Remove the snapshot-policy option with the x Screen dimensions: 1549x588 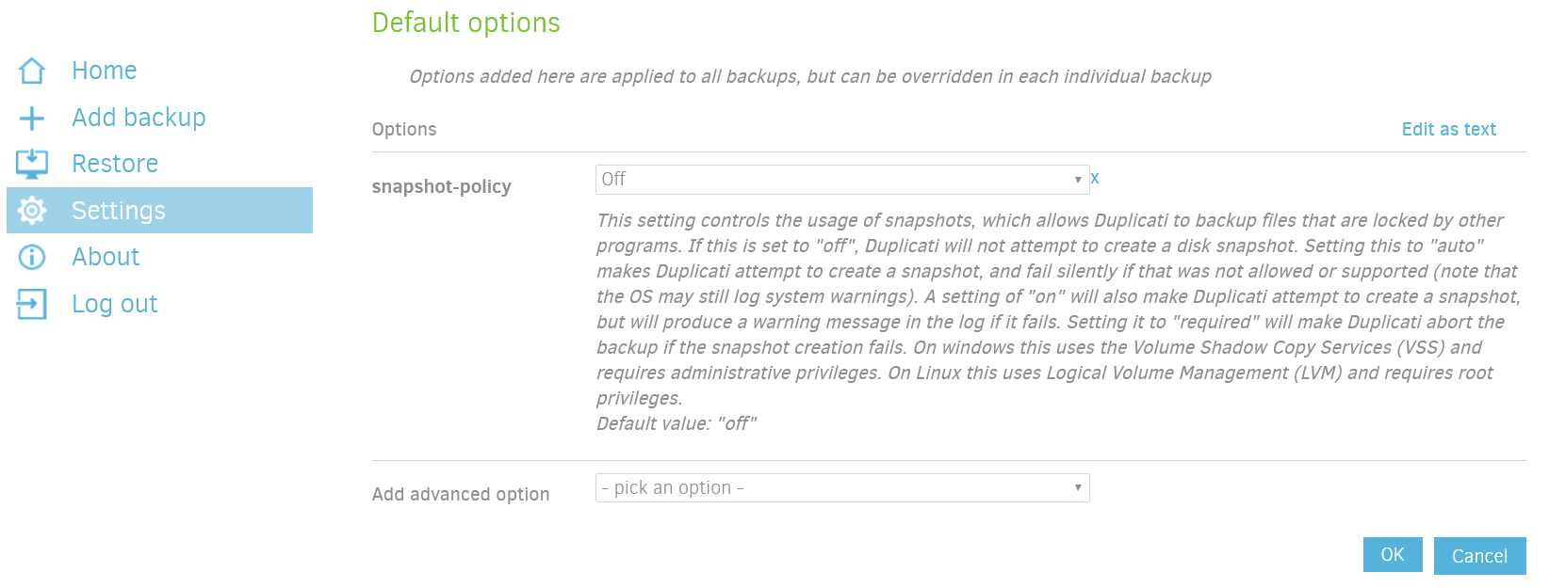[x=1096, y=177]
